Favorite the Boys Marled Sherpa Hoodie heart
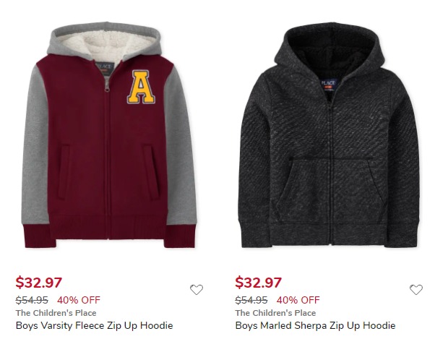 [416, 290]
